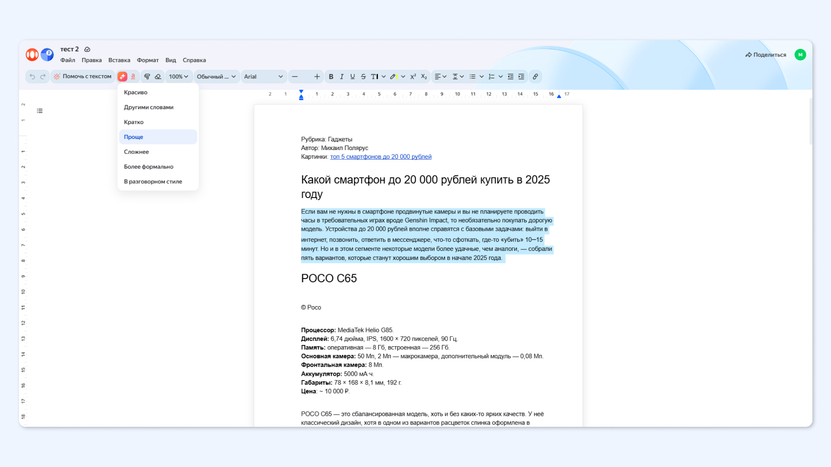Image resolution: width=831 pixels, height=467 pixels.
Task: Undo the last action
Action: 32,77
